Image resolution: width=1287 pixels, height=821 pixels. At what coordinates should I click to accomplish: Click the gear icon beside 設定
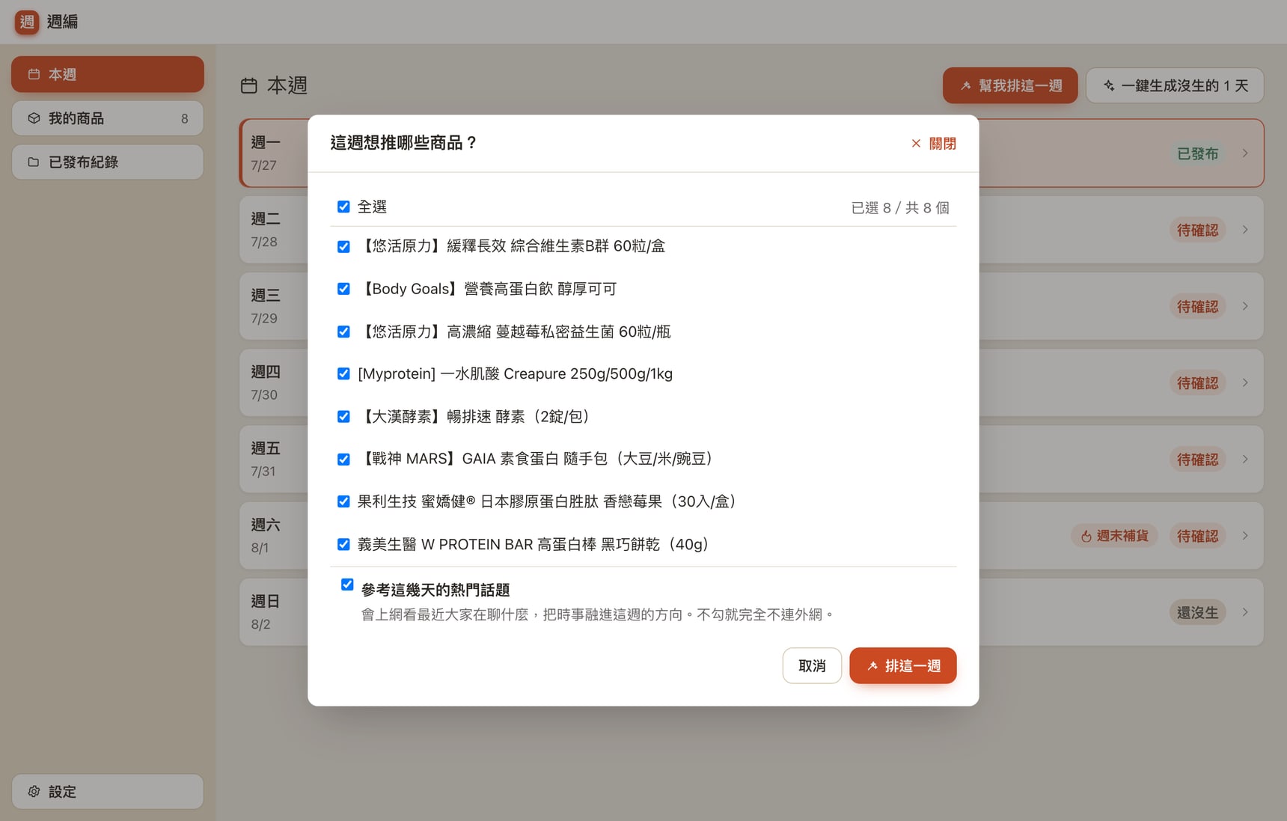click(34, 791)
